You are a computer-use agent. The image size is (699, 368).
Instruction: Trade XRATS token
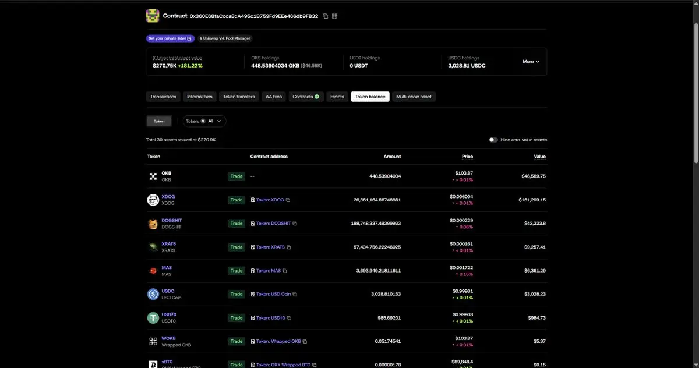click(236, 247)
